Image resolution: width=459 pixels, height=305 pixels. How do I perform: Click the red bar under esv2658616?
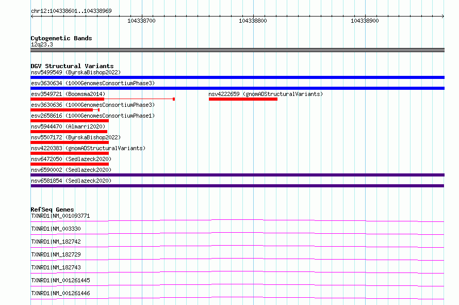pyautogui.click(x=70, y=121)
